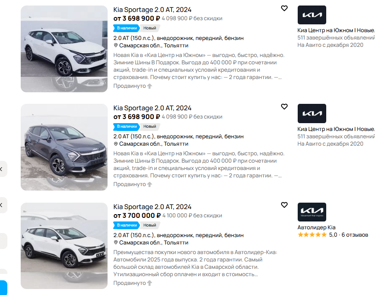
Task: Click the Продвинуто arrow icon in the first listing
Action: [x=149, y=86]
